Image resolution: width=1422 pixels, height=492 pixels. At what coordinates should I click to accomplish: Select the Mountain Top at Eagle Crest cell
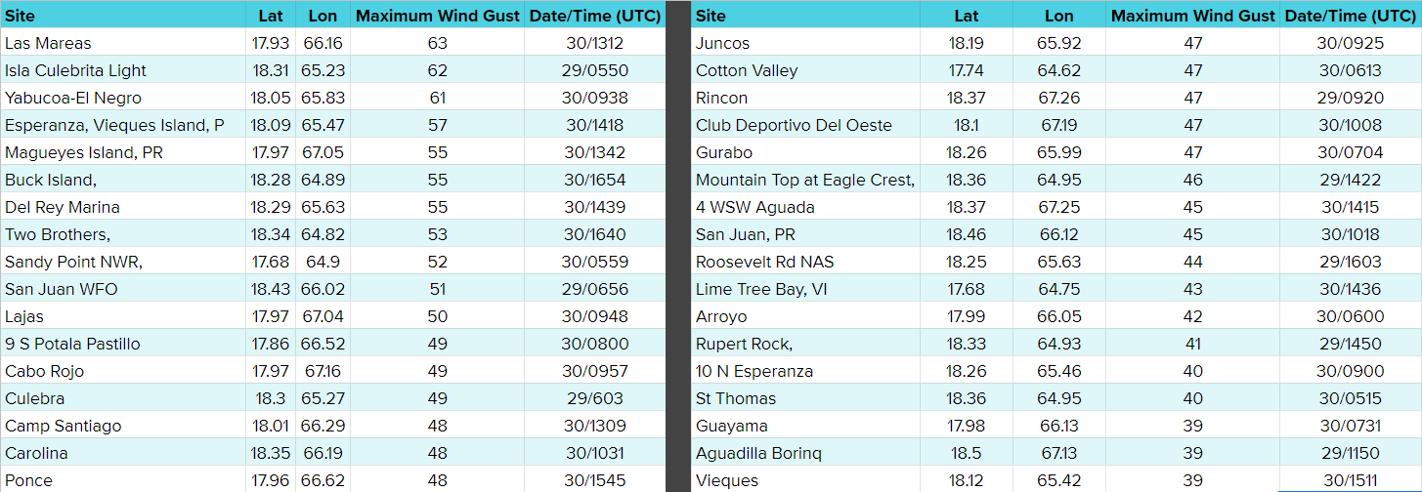[x=805, y=180]
